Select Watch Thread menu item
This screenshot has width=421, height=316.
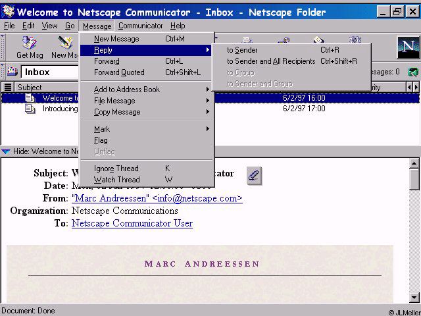point(147,180)
